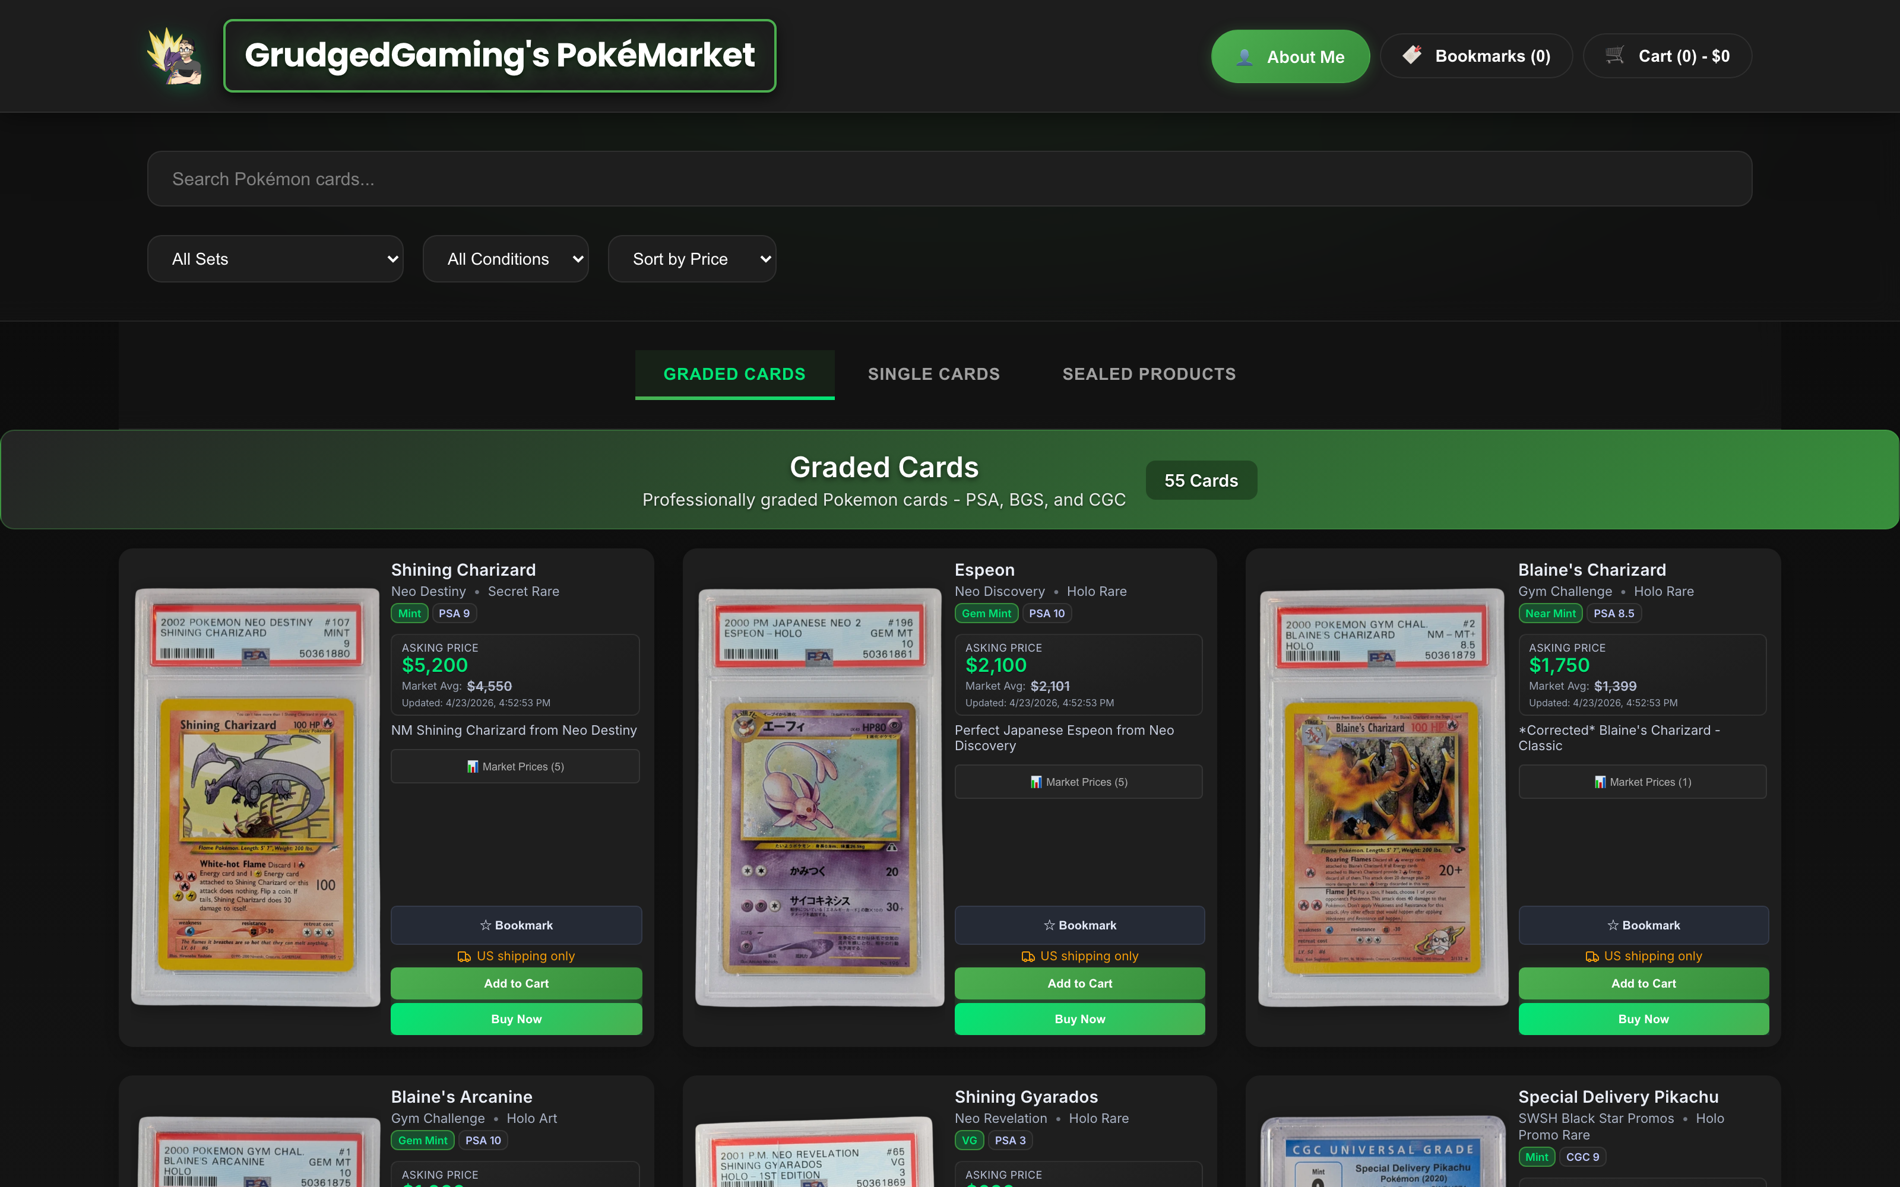Click truck icon under Blaine's Charizard shipping note
1900x1187 pixels.
tap(1592, 956)
